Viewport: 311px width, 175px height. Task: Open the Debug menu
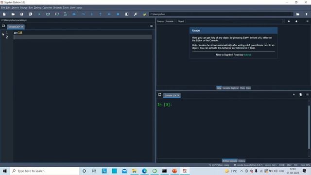[37, 8]
